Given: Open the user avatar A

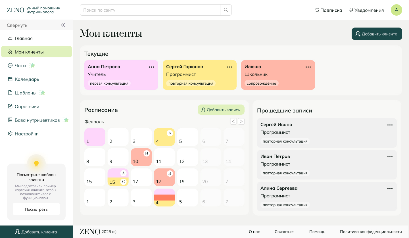Looking at the screenshot, I should [x=397, y=10].
